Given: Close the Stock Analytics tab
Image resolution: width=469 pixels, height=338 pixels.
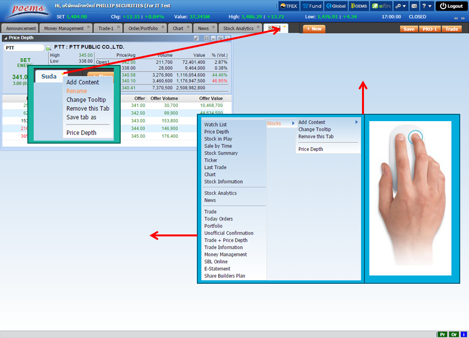Looking at the screenshot, I should pyautogui.click(x=258, y=27).
